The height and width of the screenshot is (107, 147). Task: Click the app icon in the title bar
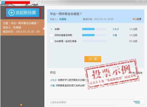tap(3, 2)
